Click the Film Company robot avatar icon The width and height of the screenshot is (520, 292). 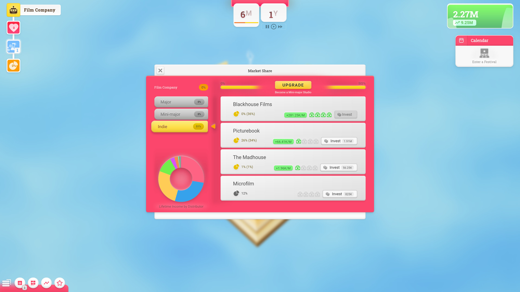[x=13, y=10]
